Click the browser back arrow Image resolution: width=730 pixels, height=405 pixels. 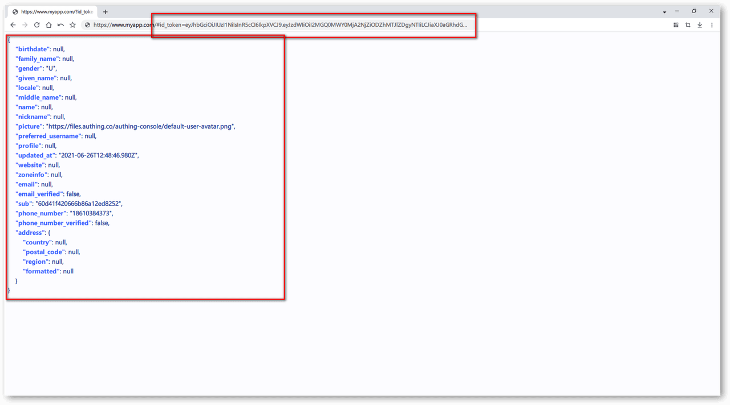pyautogui.click(x=13, y=25)
